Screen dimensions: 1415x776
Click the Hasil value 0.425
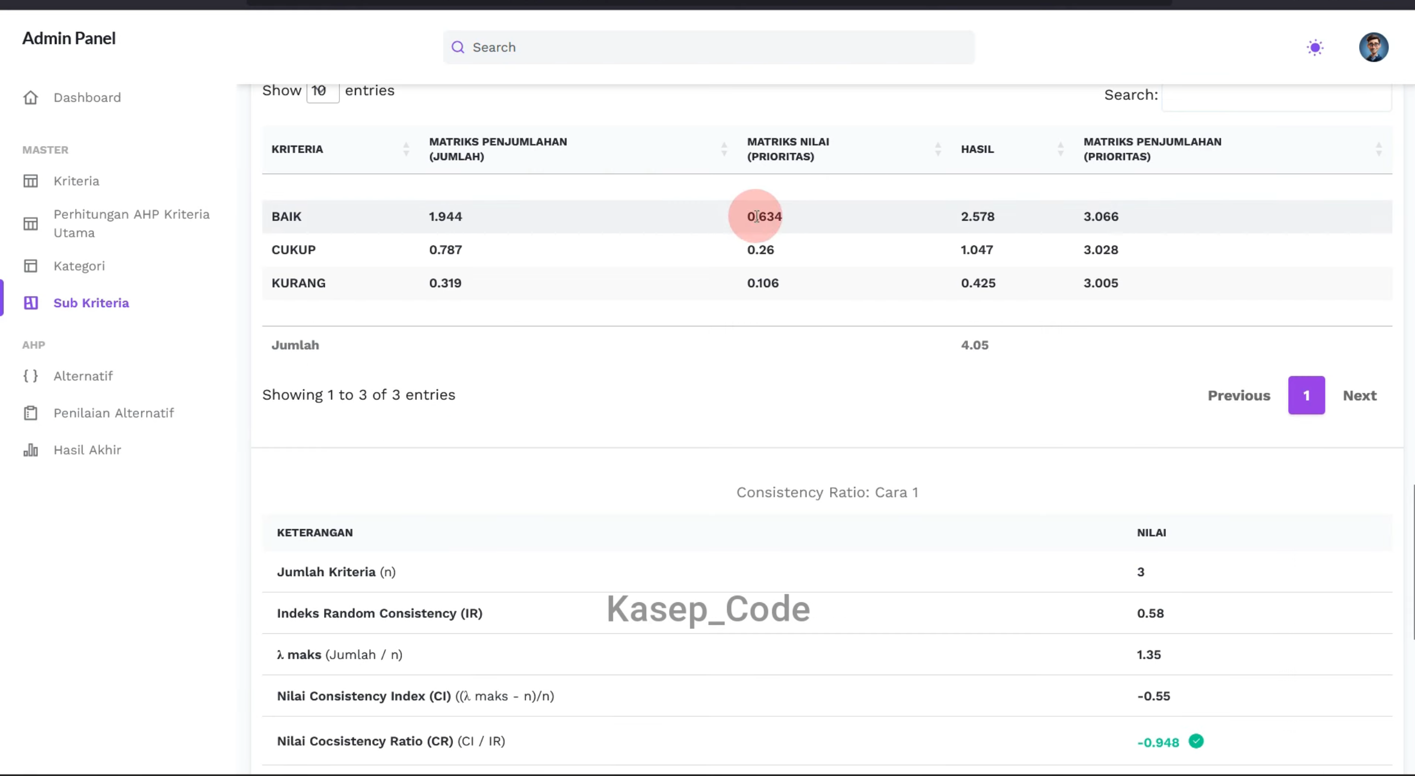click(x=978, y=283)
